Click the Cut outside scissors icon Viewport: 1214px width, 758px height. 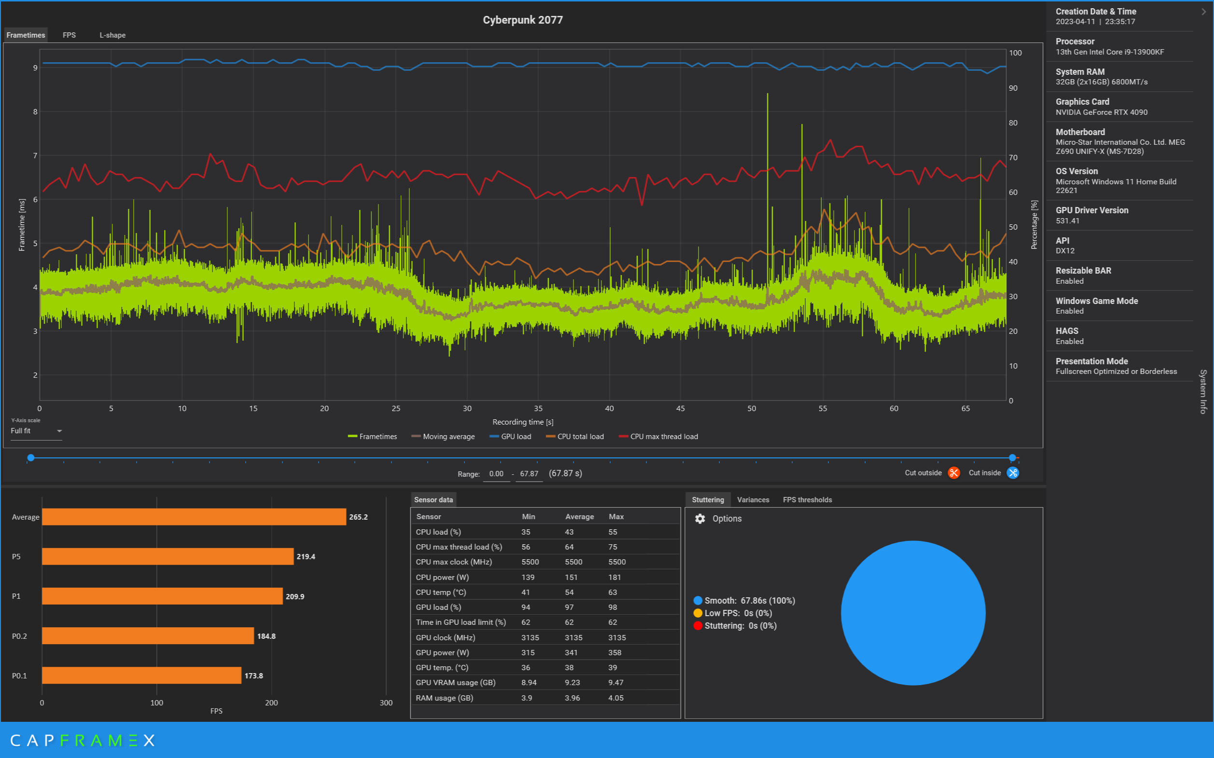953,473
